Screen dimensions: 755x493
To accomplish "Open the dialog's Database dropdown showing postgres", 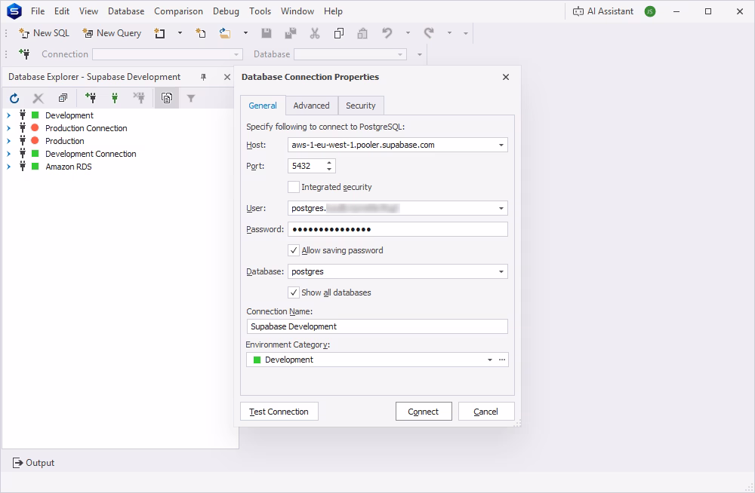I will [501, 271].
